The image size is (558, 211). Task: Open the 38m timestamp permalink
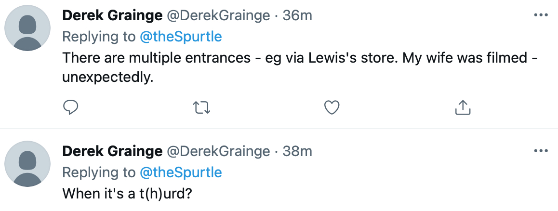coord(297,152)
